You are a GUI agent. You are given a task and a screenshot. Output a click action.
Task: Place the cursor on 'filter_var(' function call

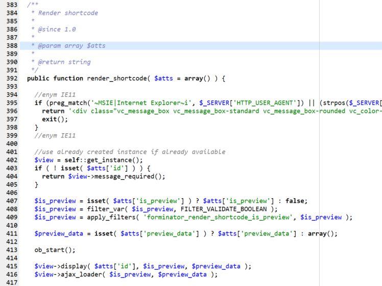point(107,209)
